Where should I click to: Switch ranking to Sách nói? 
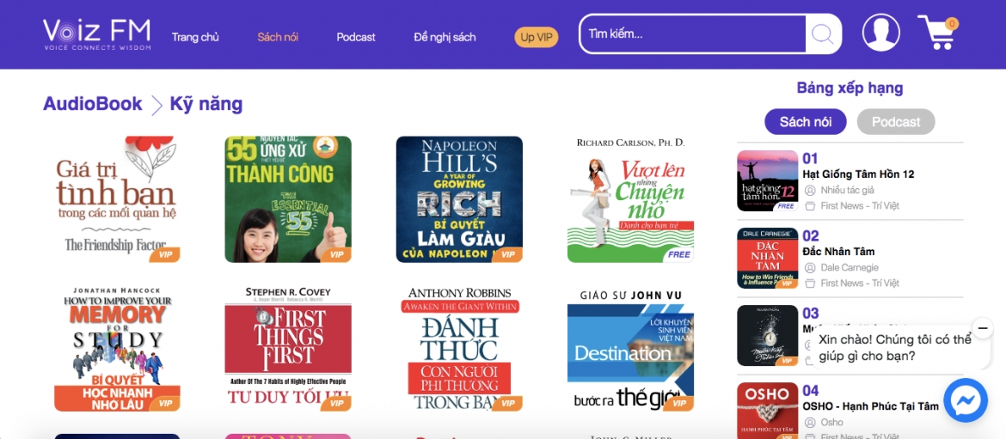(805, 122)
